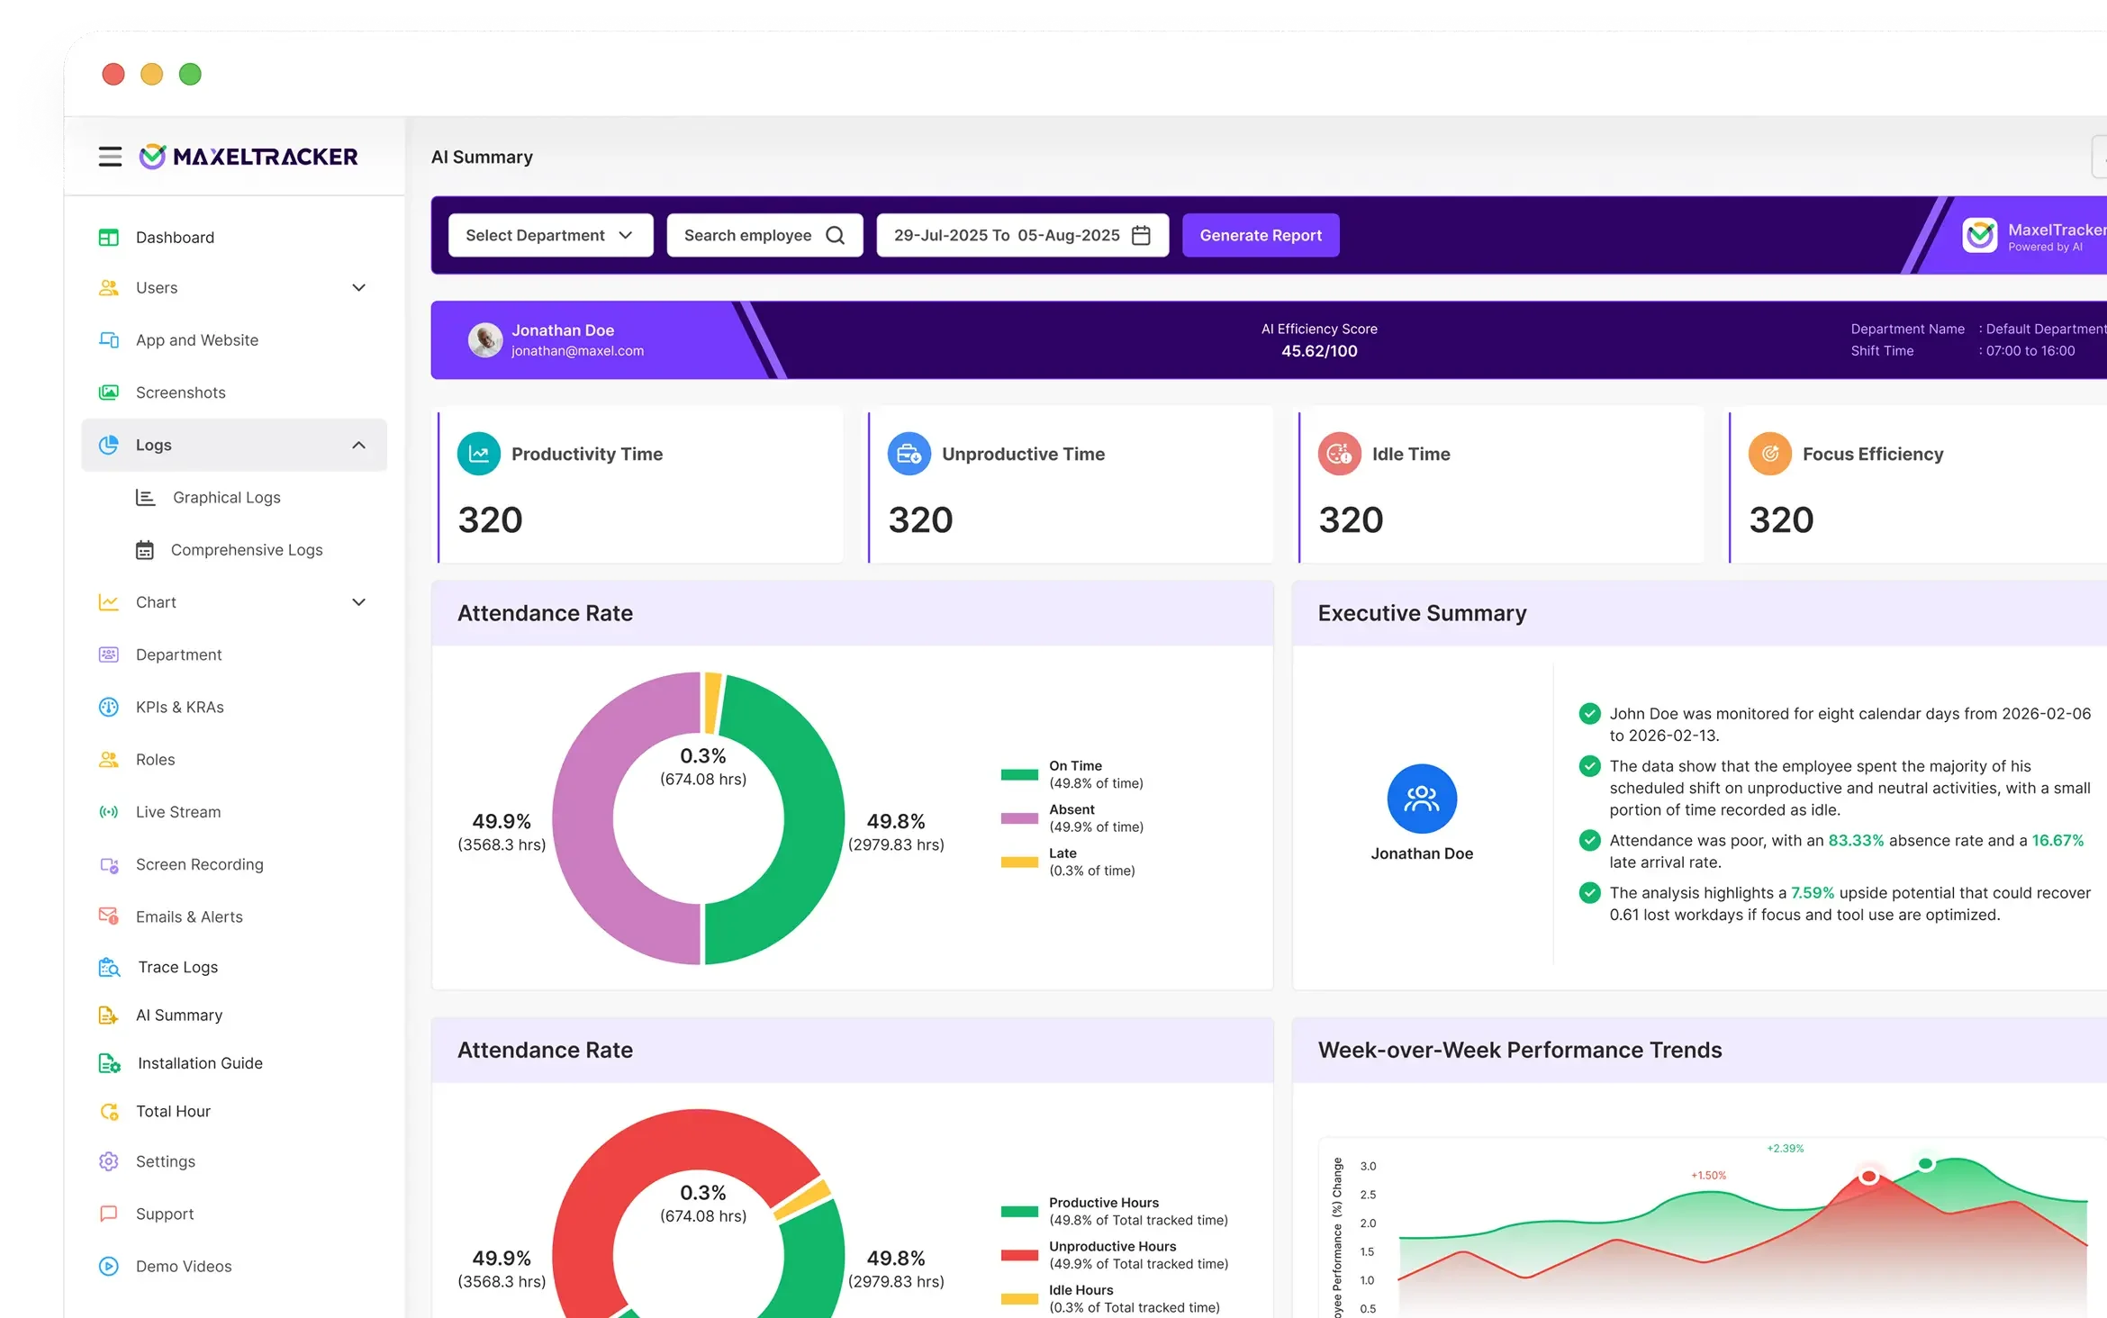2107x1318 pixels.
Task: Open the Select Department dropdown
Action: click(551, 235)
